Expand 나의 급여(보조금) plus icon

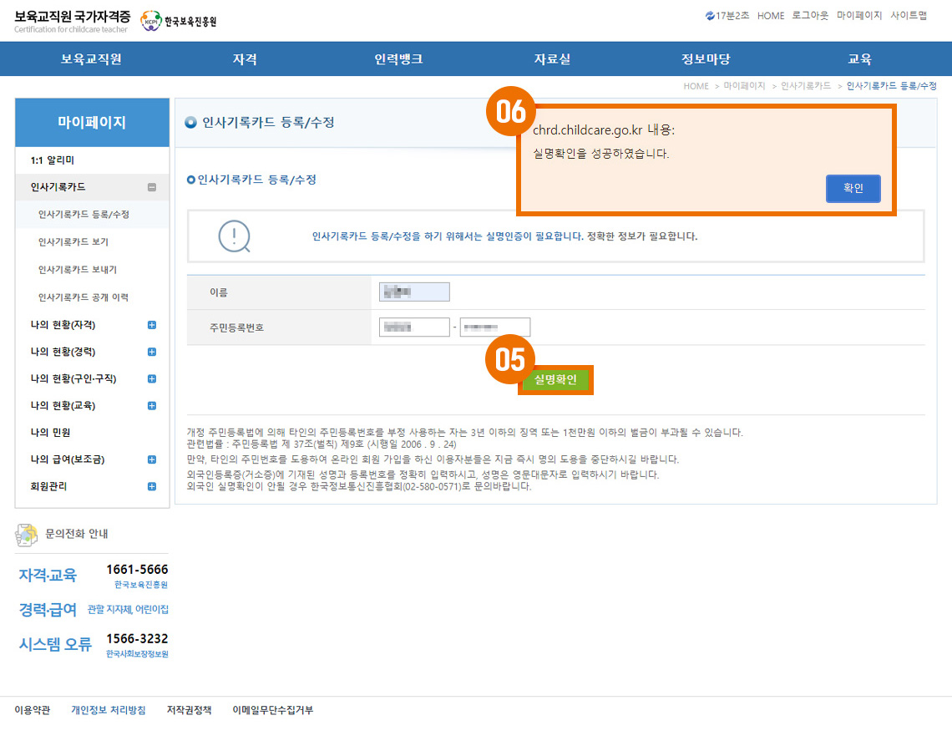point(152,459)
